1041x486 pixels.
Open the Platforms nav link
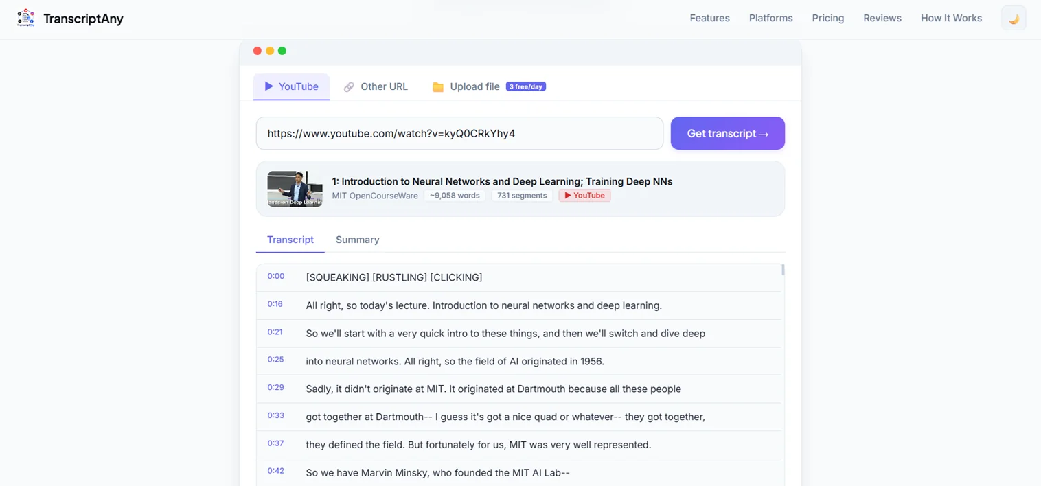[770, 18]
